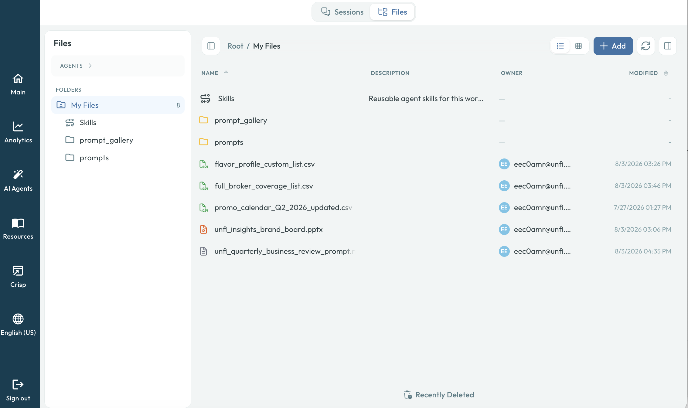Open Recently Deleted link
This screenshot has height=408, width=688.
point(439,395)
